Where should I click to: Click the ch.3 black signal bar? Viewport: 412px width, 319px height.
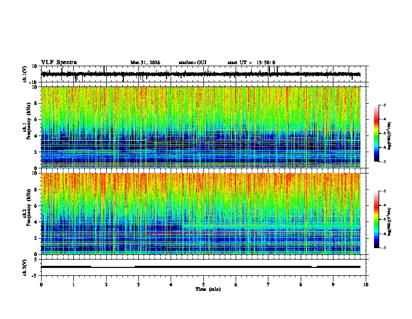click(201, 267)
